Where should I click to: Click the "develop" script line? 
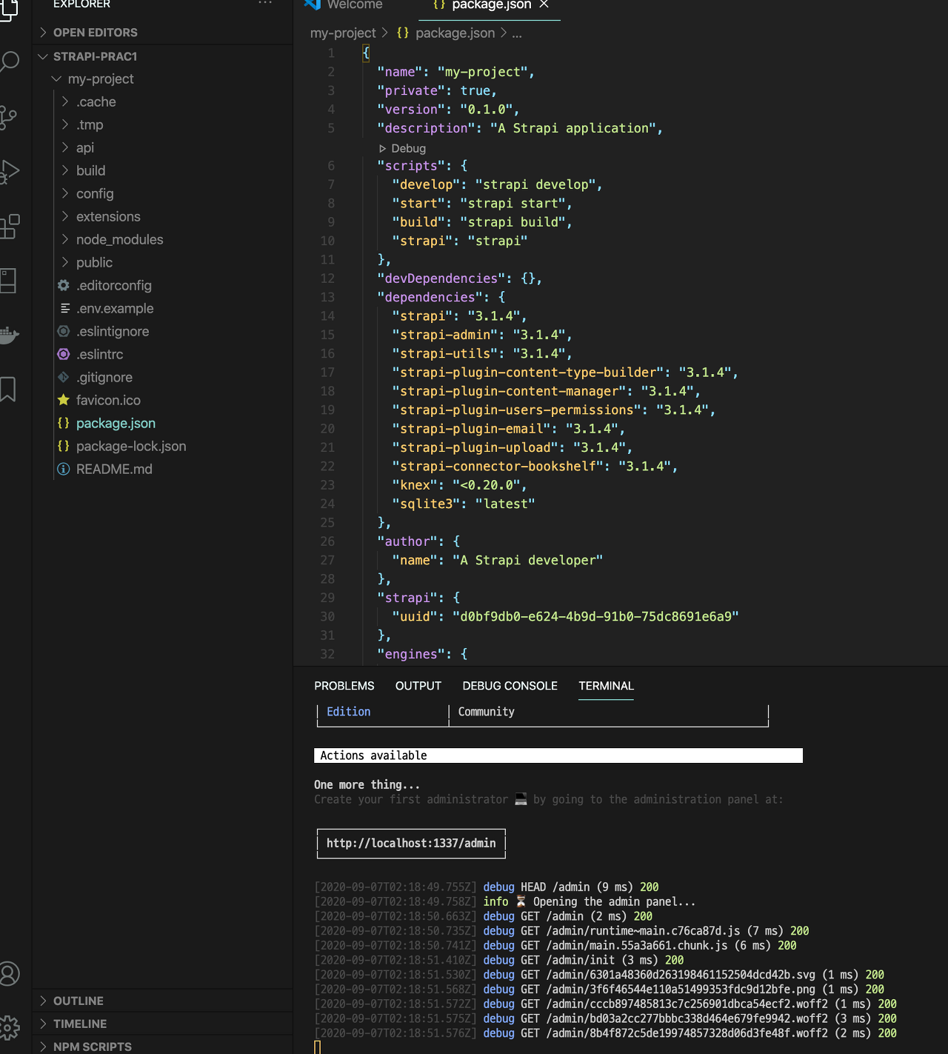click(x=497, y=184)
